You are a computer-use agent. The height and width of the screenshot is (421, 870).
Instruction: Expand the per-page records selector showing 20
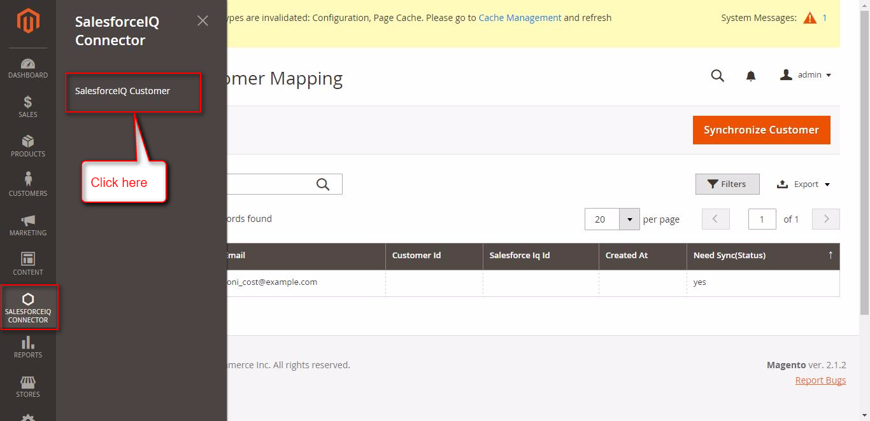[629, 219]
